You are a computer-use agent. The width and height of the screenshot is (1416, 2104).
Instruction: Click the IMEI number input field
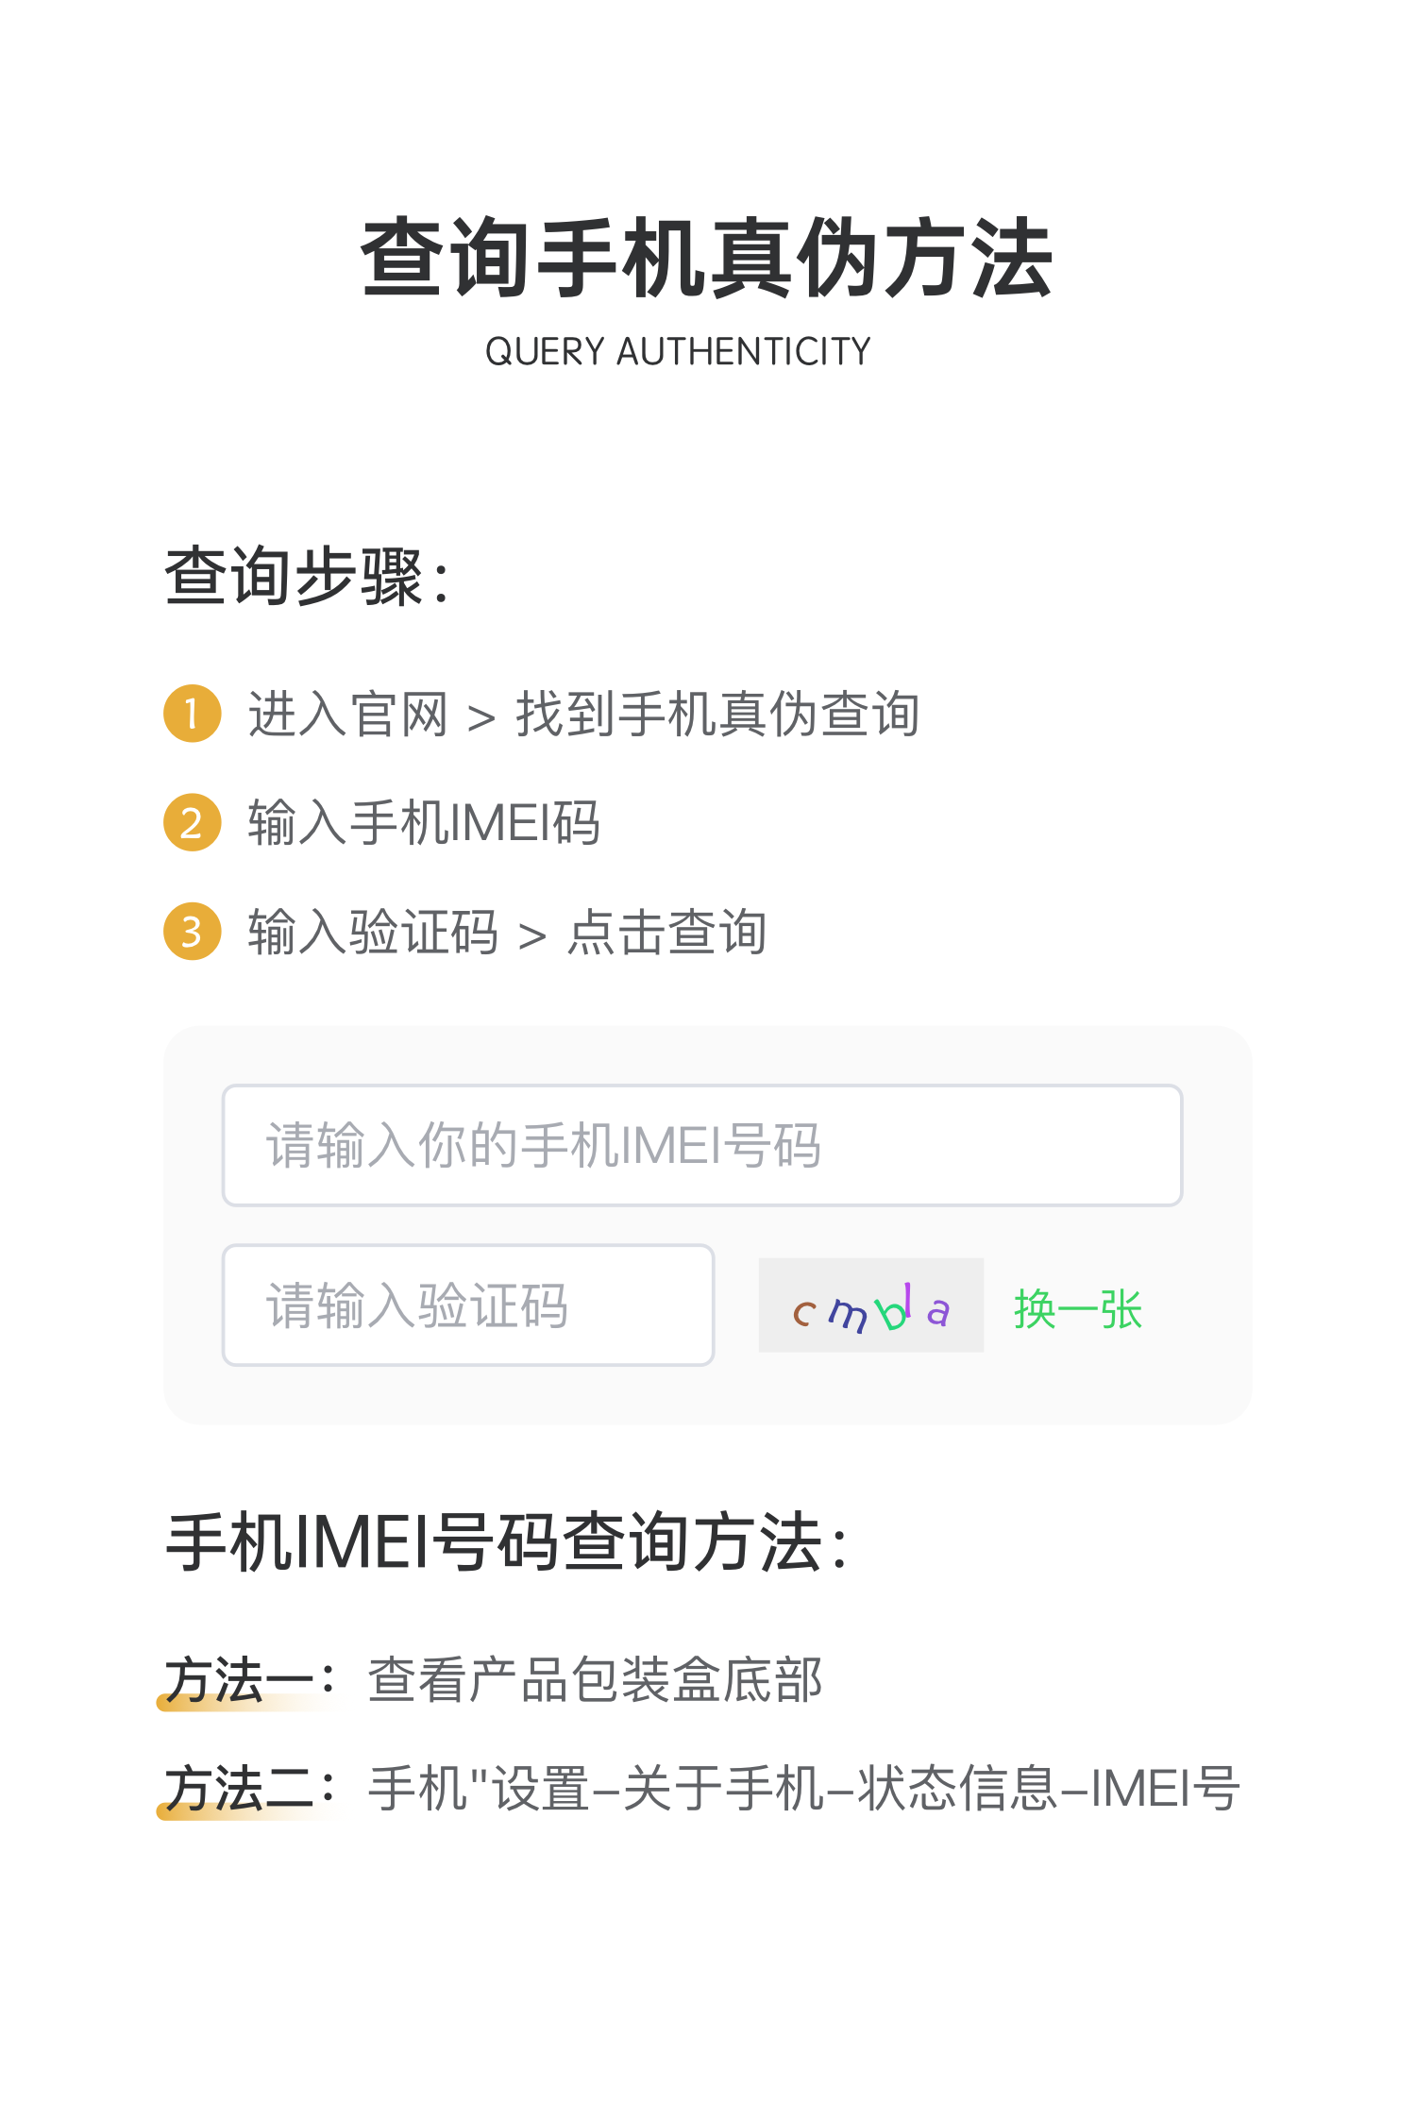pyautogui.click(x=701, y=1145)
